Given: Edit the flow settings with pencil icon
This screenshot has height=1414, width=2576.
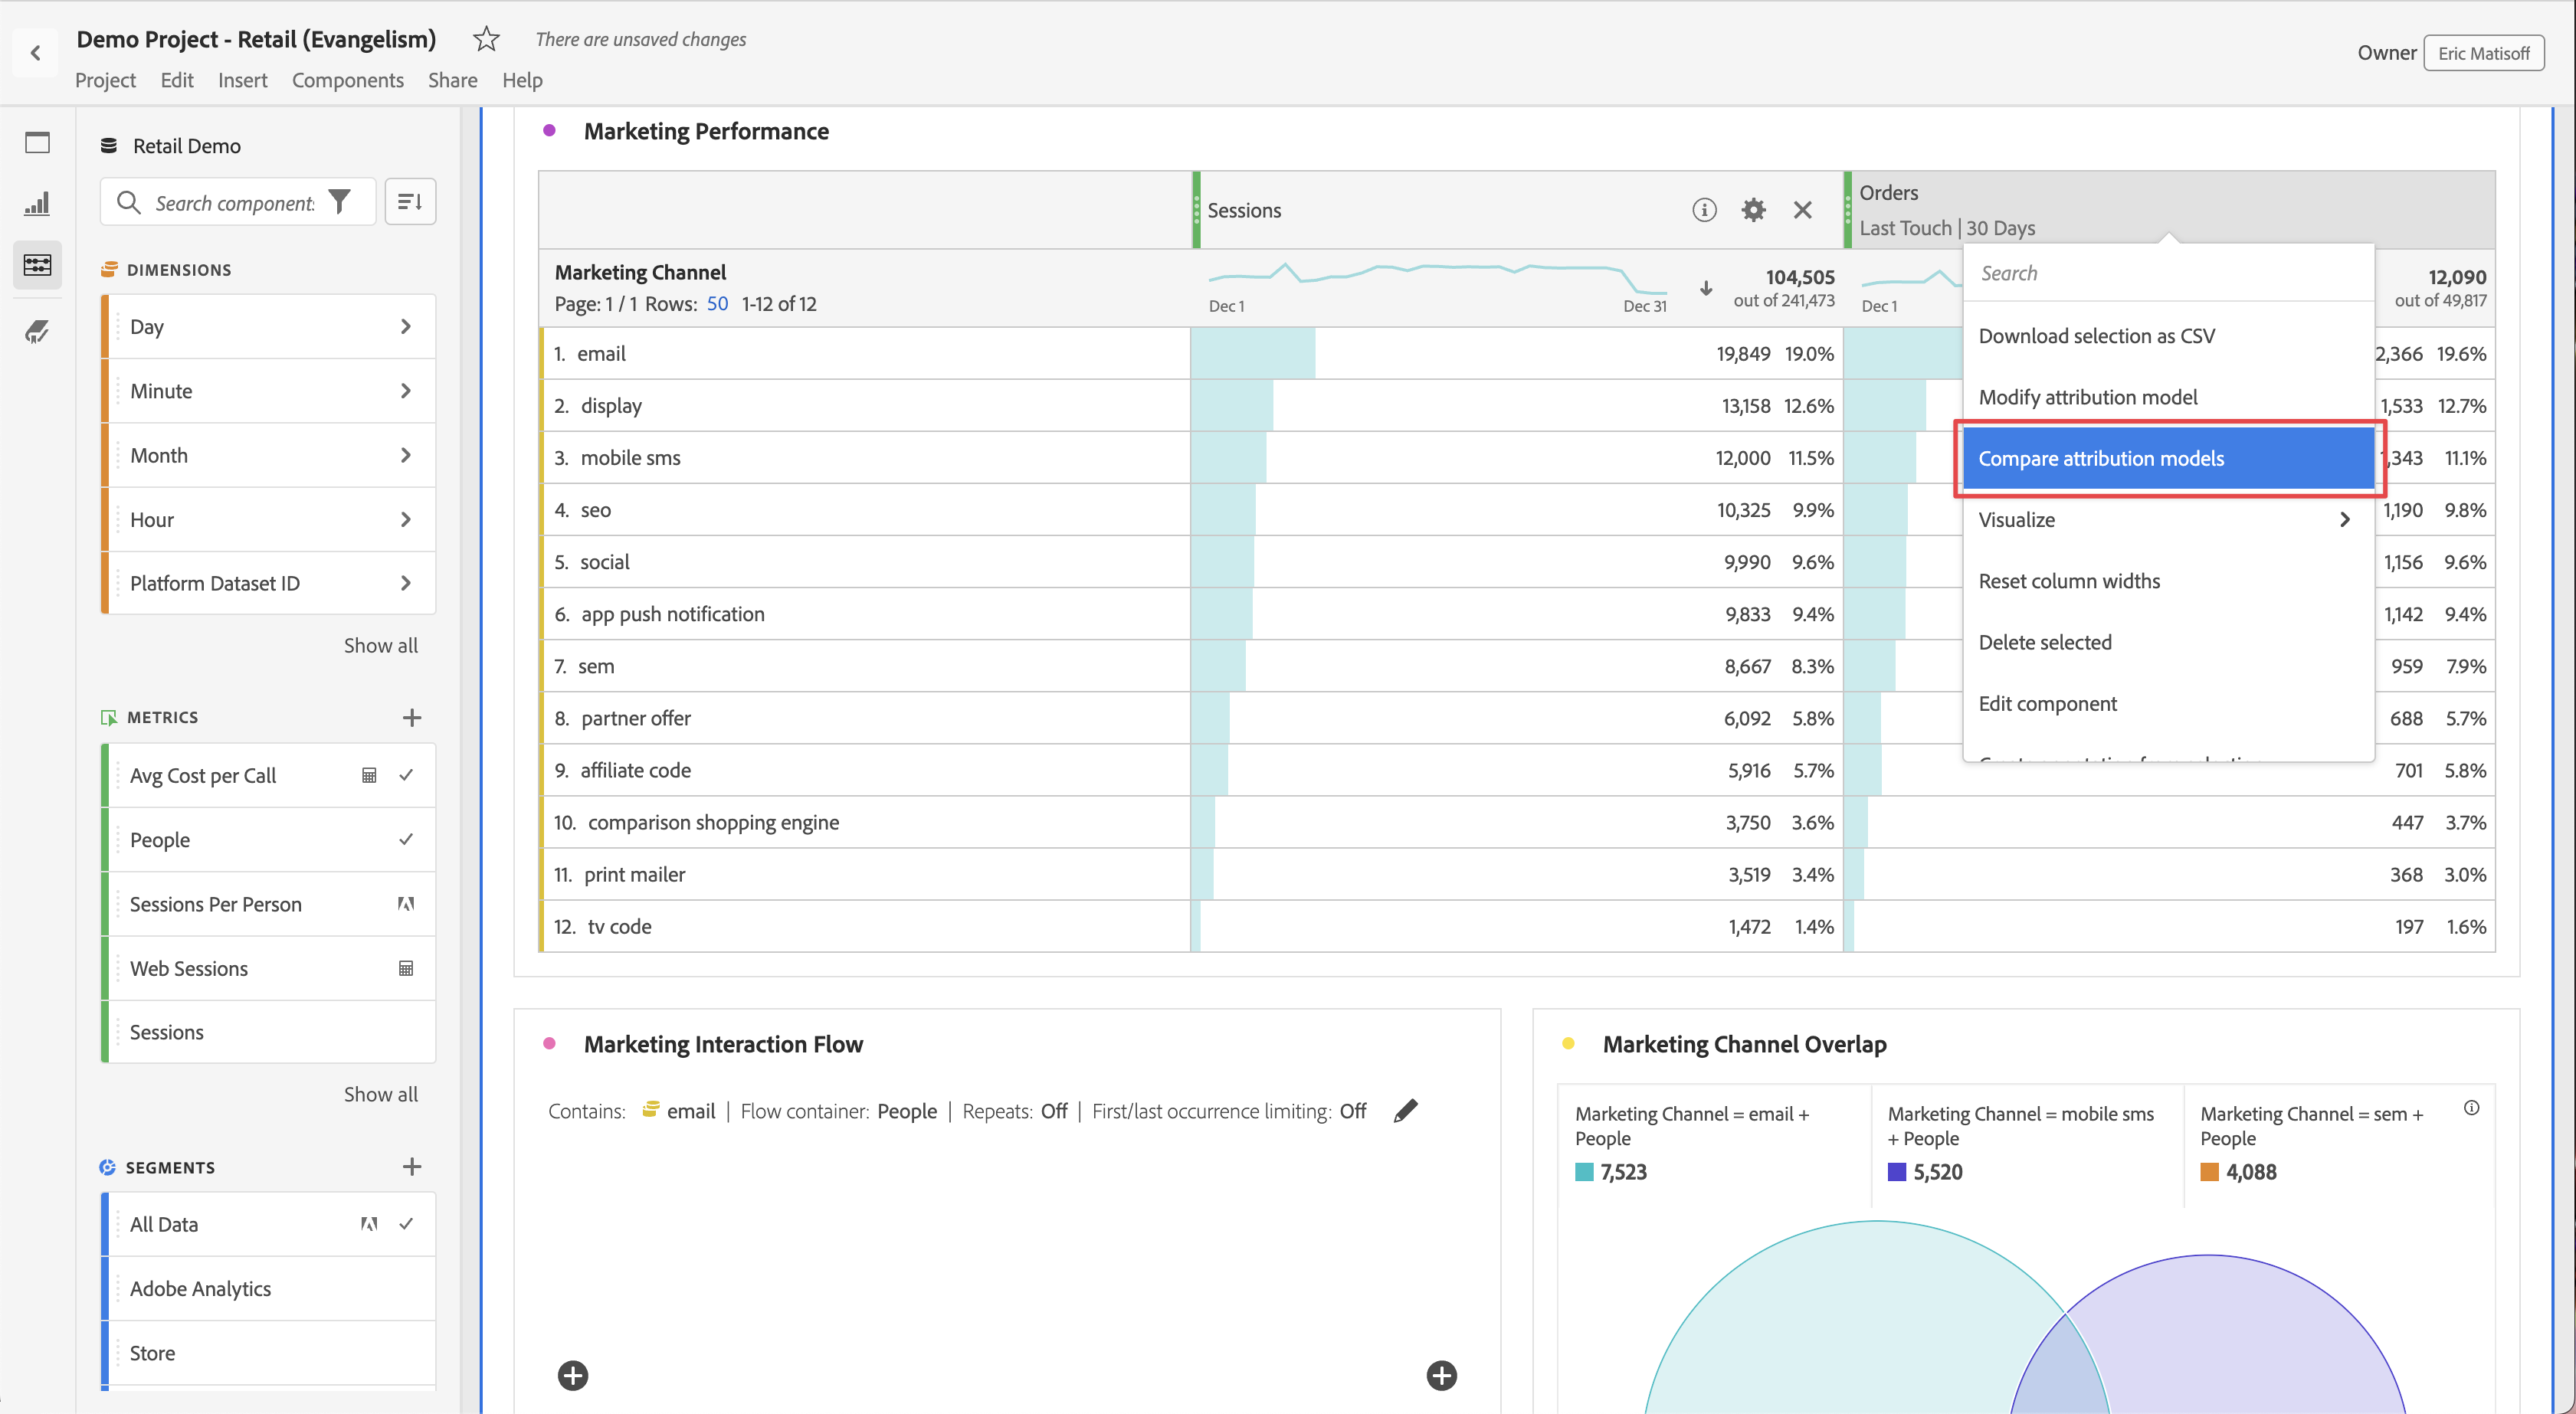Looking at the screenshot, I should 1405,1111.
